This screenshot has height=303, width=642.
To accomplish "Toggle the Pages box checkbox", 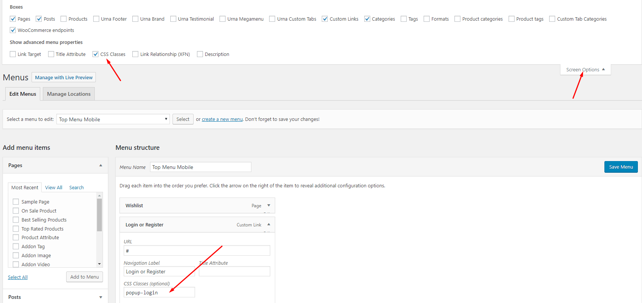I will pos(13,19).
